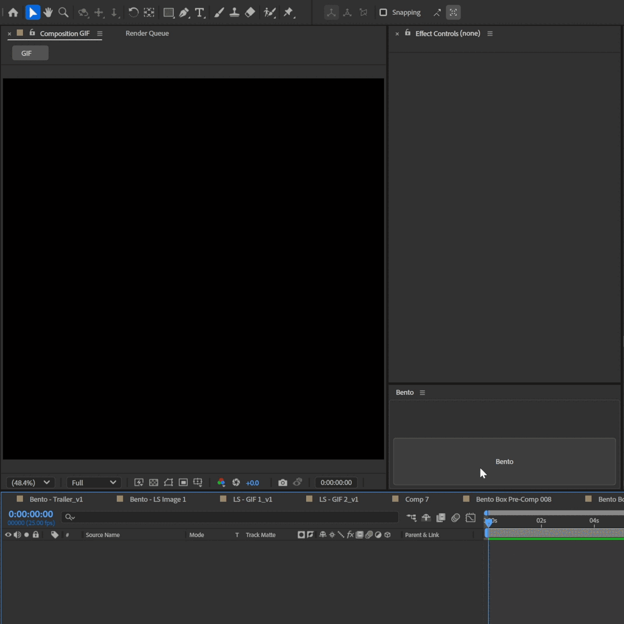Select the Pan Behind anchor point tool

pyautogui.click(x=149, y=12)
